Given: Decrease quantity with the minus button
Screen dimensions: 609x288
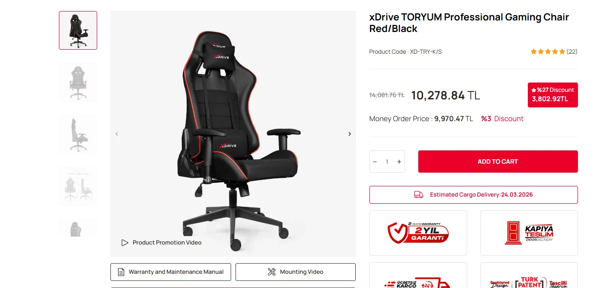Looking at the screenshot, I should 375,162.
